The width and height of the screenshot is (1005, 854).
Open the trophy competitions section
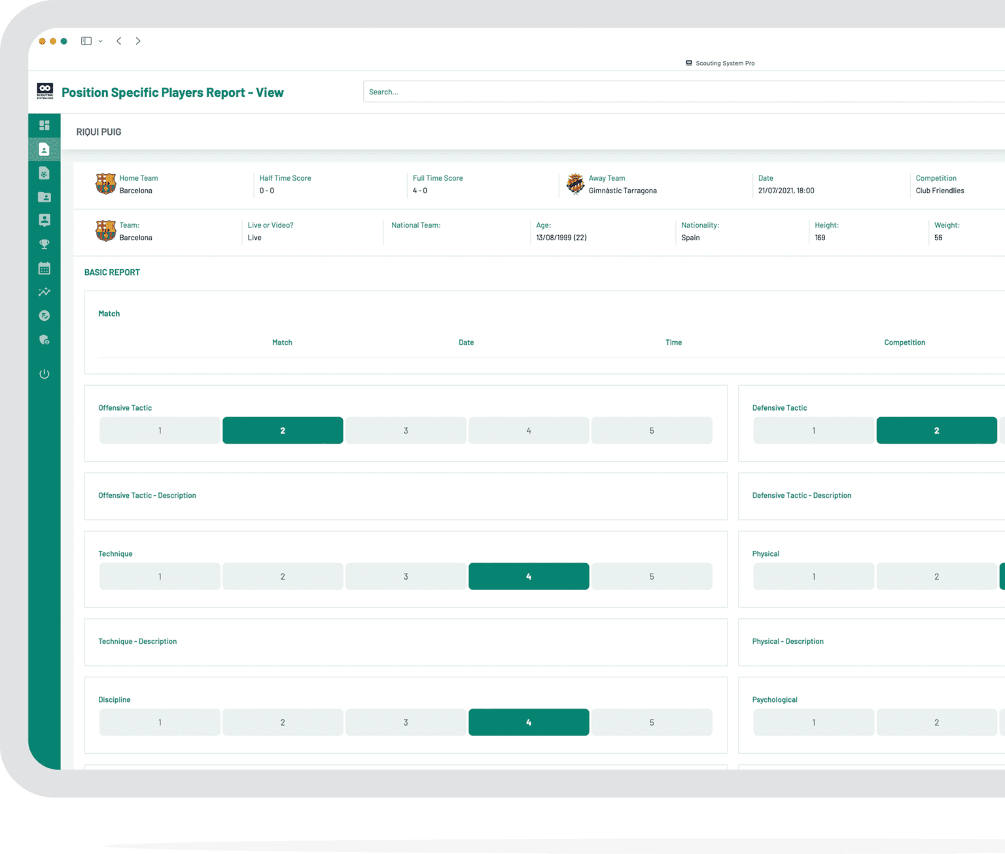[x=44, y=244]
